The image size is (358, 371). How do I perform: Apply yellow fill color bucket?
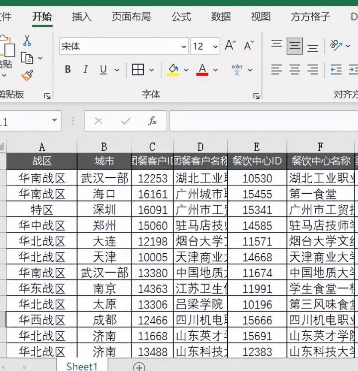click(x=174, y=70)
